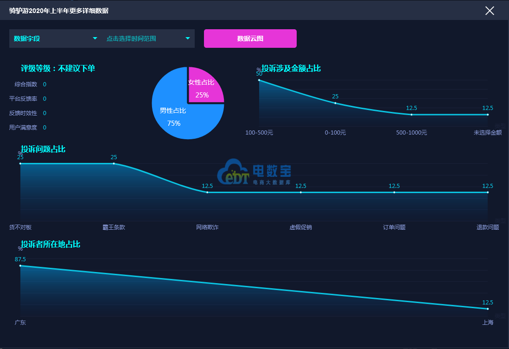Click the 50 data point for 100-500元
The height and width of the screenshot is (349, 509).
pos(259,80)
